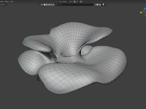The width and height of the screenshot is (146, 109).
Task: Click the red X axis on the gizmo
Action: pyautogui.click(x=144, y=11)
